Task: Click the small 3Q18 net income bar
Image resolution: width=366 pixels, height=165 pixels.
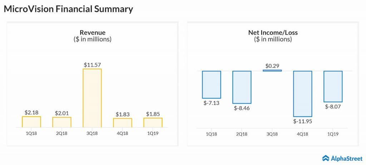Action: (272, 71)
